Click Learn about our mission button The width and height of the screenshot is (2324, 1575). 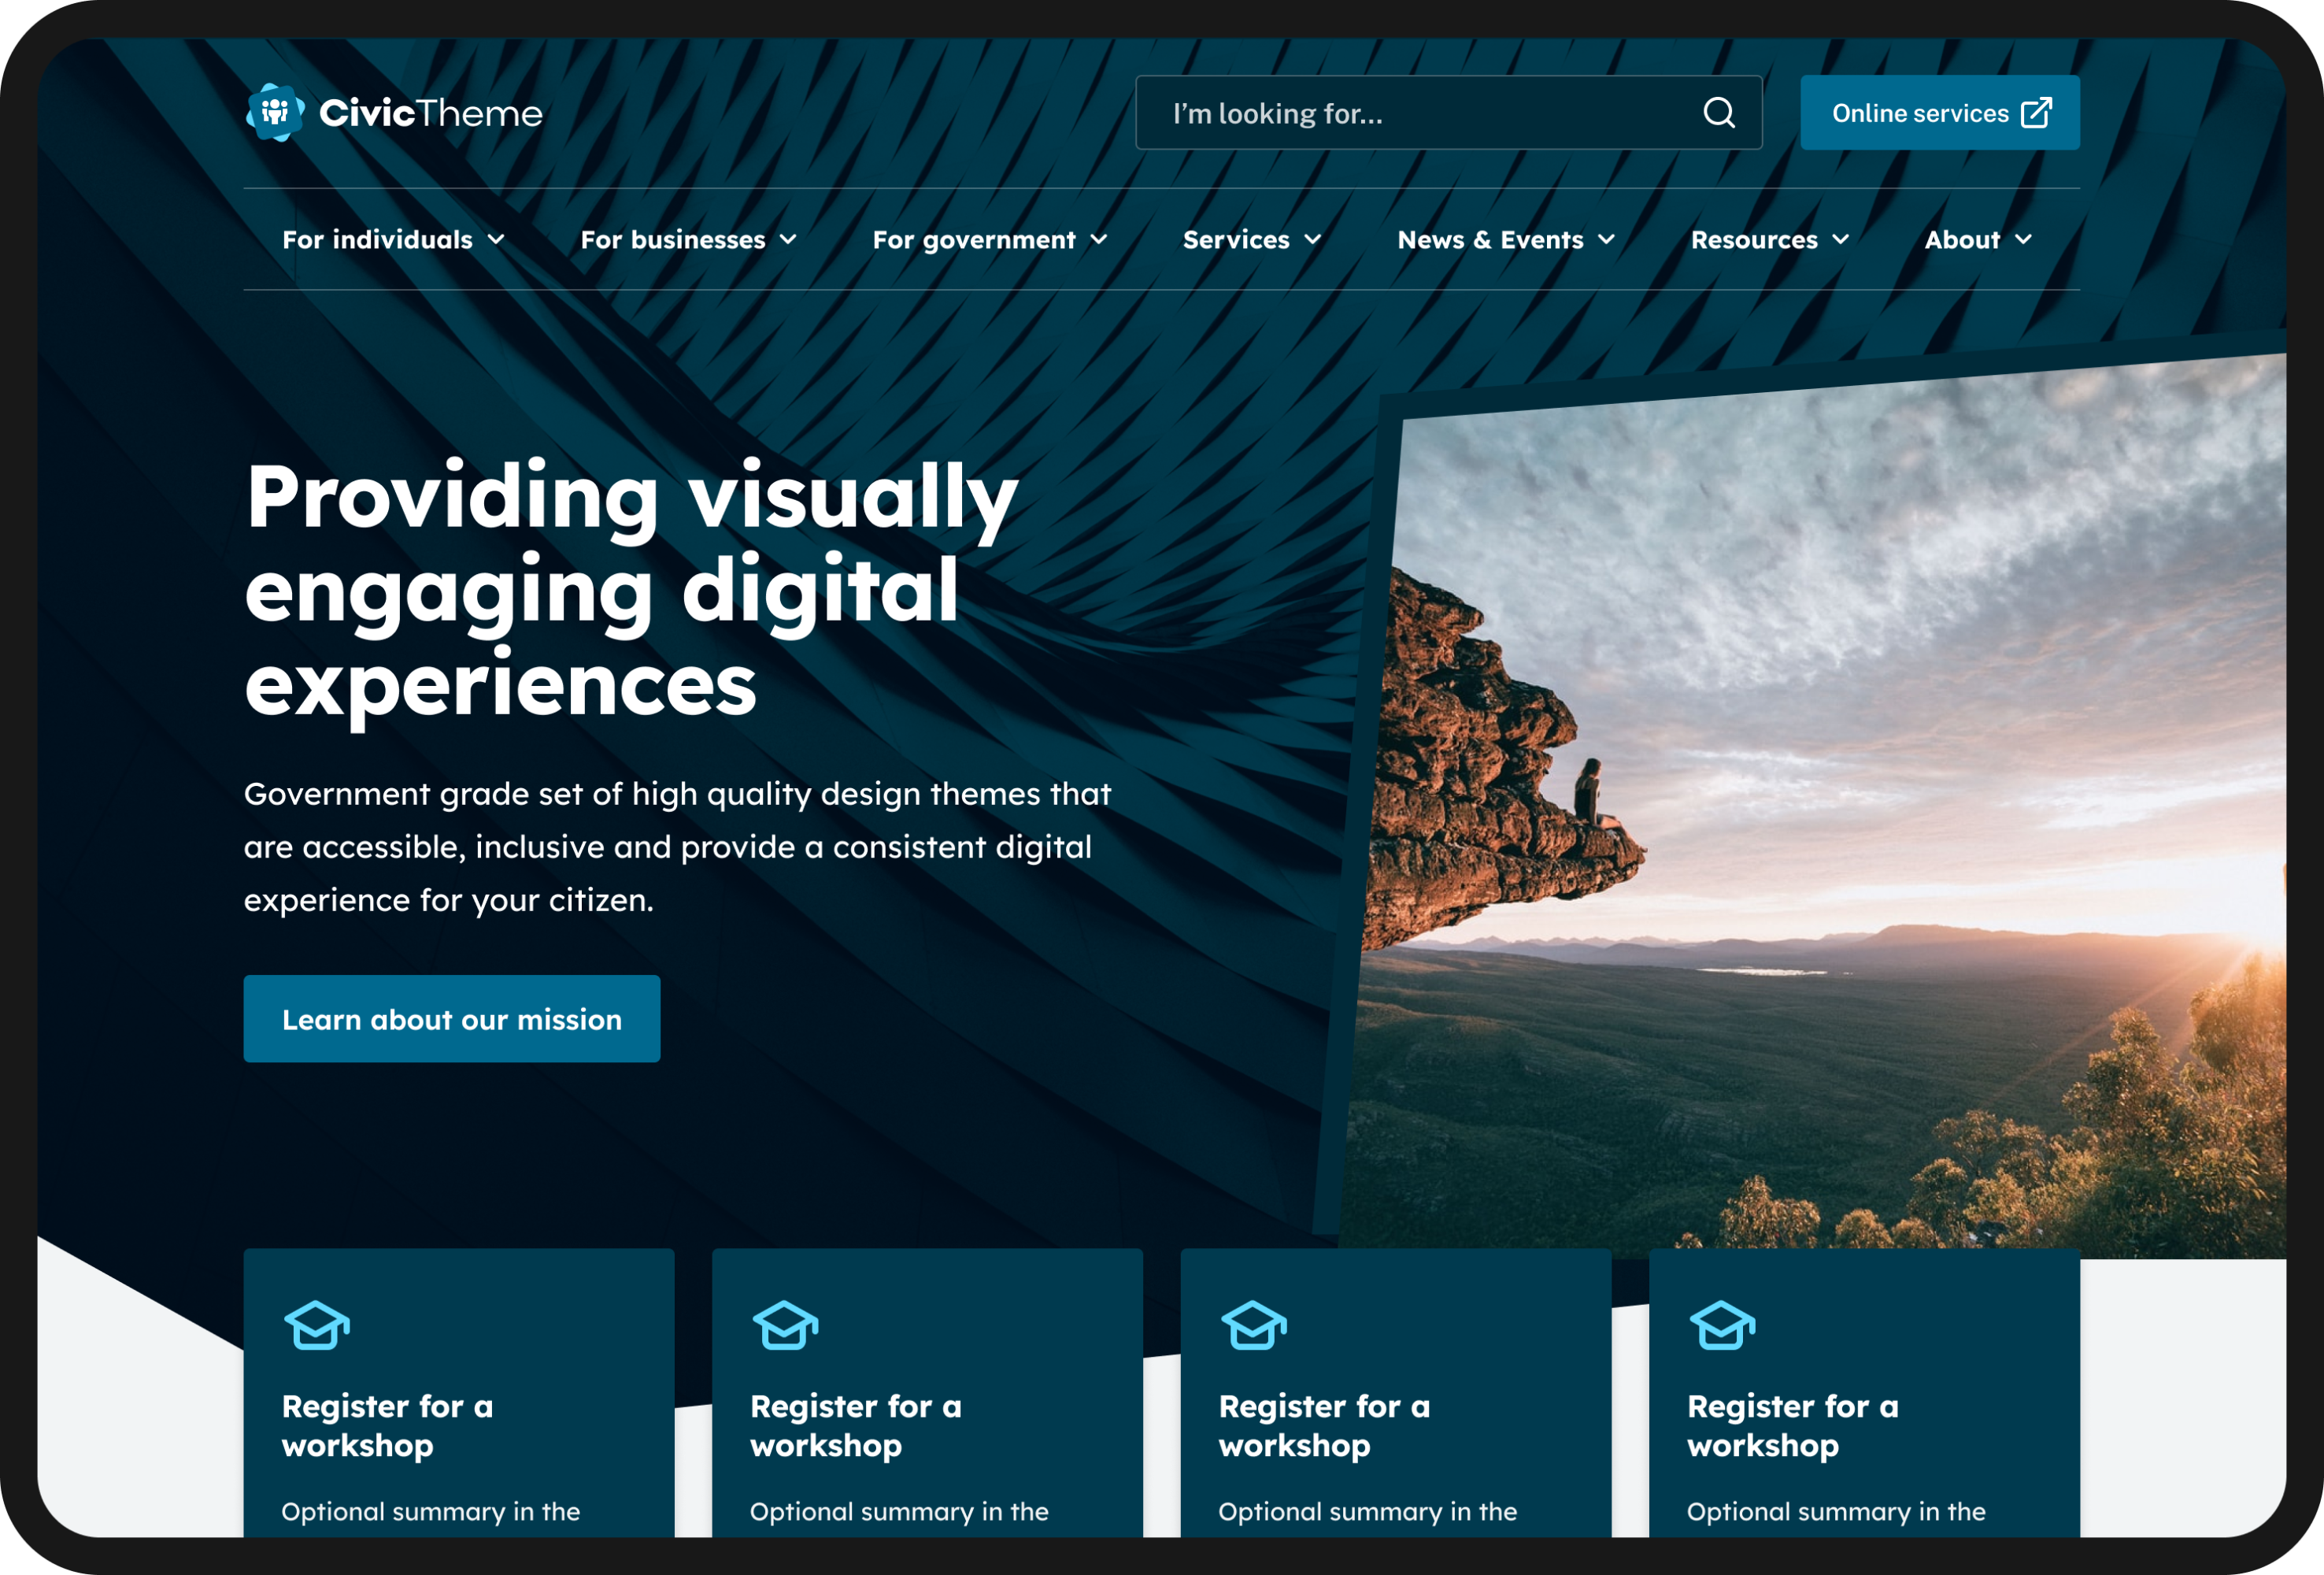coord(451,1019)
